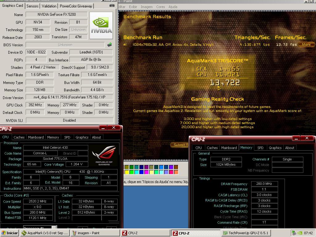Image resolution: width=316 pixels, height=237 pixels.
Task: Open SPD tab in right CPU-Z window
Action: coord(260,148)
